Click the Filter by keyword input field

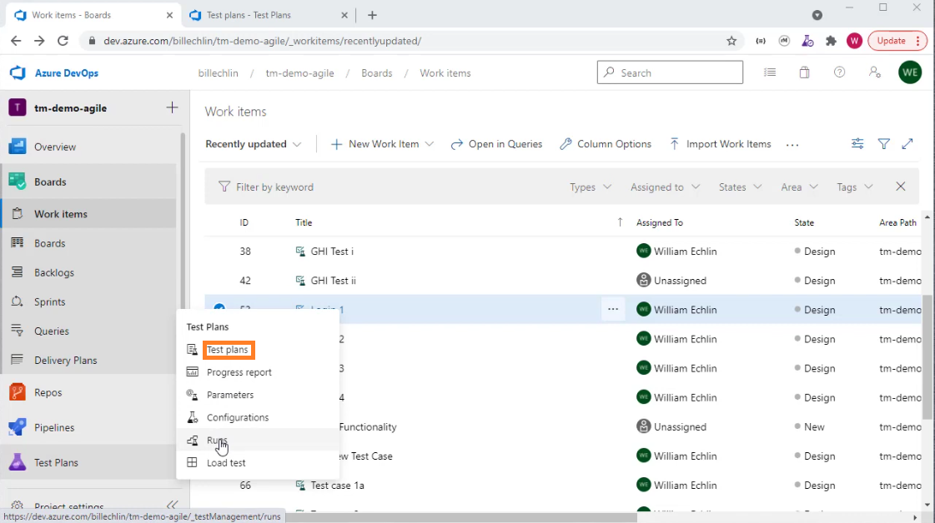pyautogui.click(x=275, y=187)
